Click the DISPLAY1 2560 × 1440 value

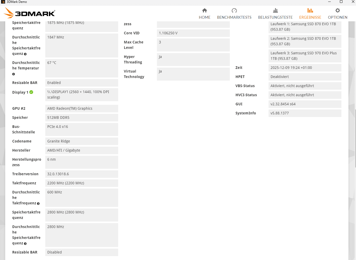coord(82,95)
